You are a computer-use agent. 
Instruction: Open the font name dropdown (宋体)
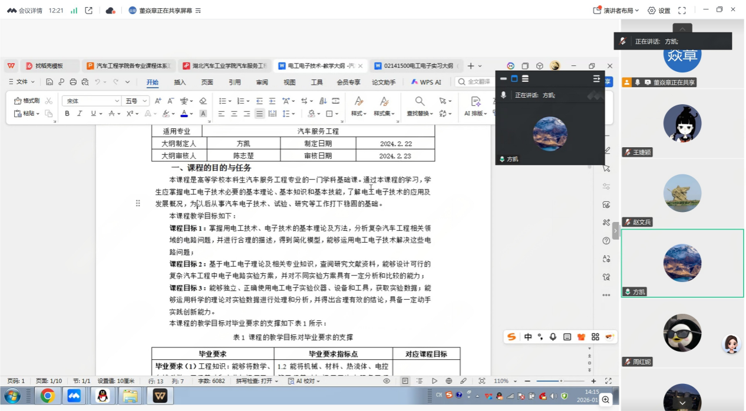click(91, 101)
